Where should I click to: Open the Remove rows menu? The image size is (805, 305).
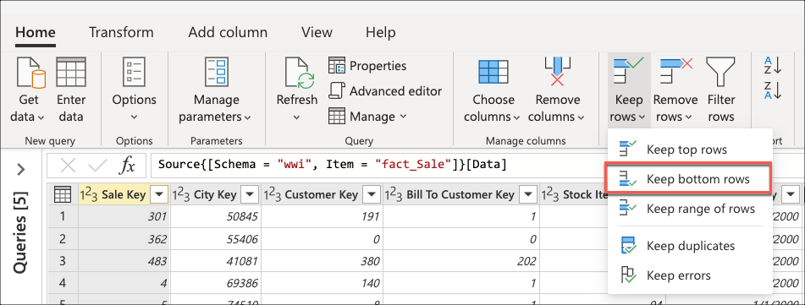675,90
